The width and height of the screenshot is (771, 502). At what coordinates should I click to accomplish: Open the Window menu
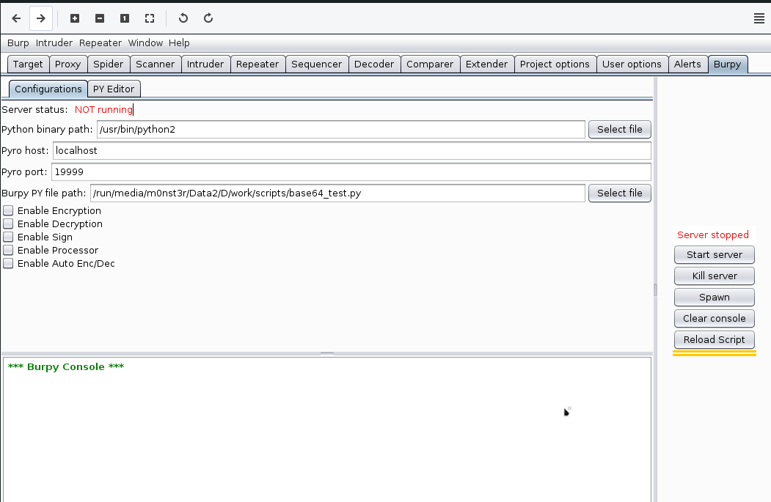tap(145, 43)
